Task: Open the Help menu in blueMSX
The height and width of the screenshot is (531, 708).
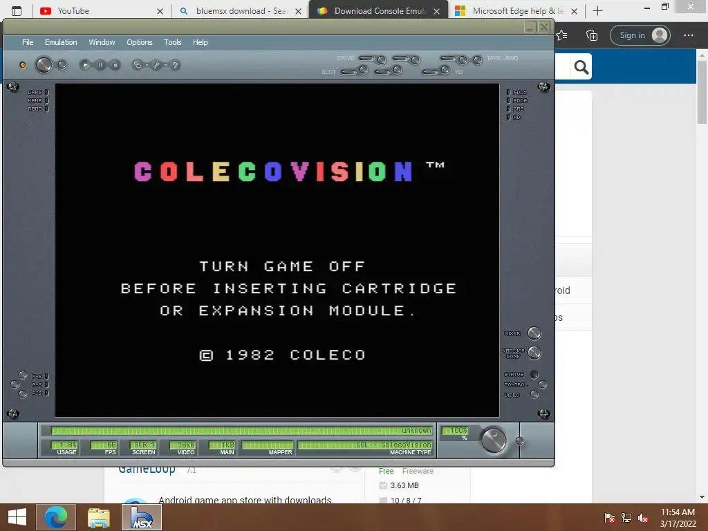Action: [x=200, y=42]
